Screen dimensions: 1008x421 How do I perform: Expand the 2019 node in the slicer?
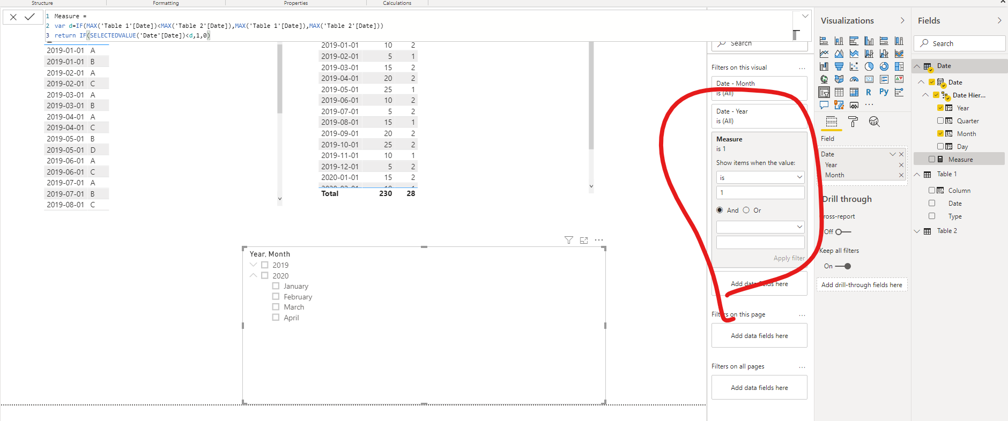(x=254, y=265)
